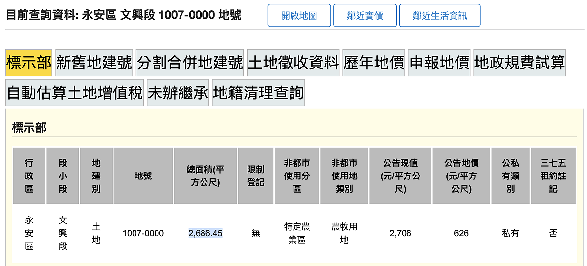Click the 土地 cell in the table
The height and width of the screenshot is (266, 587).
[x=96, y=233]
